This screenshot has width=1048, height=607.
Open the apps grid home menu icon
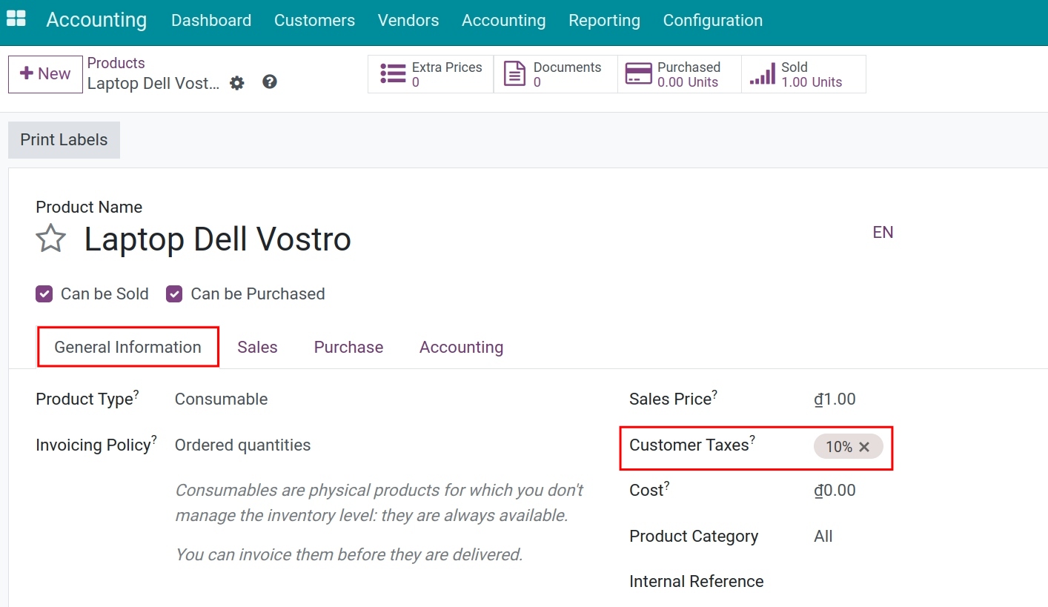tap(16, 19)
